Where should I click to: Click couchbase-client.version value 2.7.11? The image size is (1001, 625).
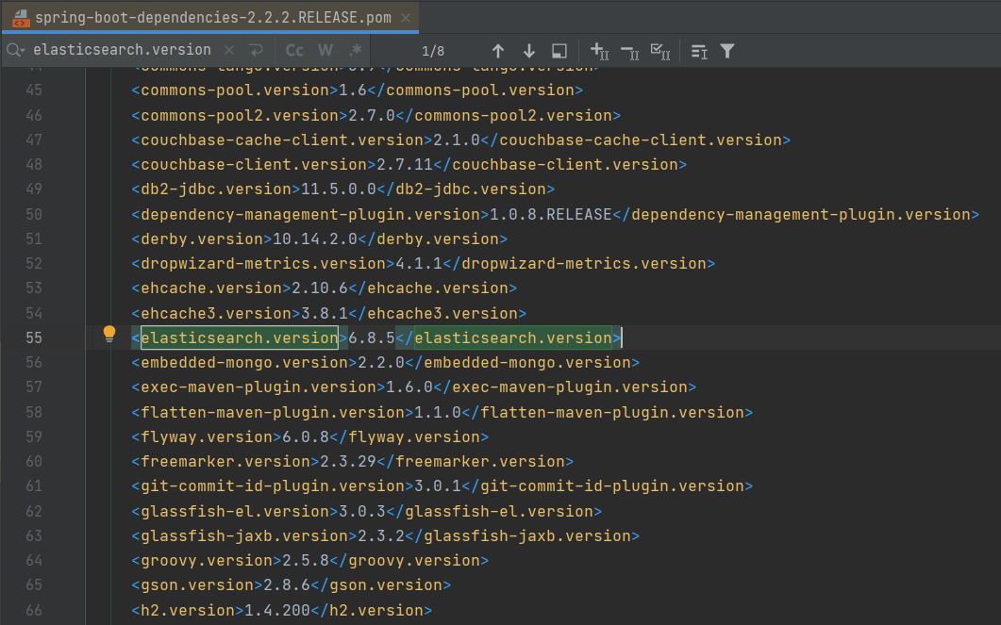point(405,165)
